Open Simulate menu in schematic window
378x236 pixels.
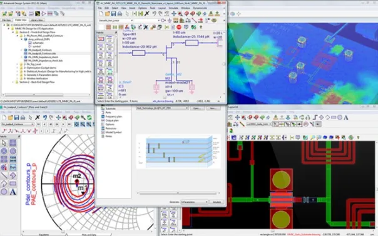(173, 8)
